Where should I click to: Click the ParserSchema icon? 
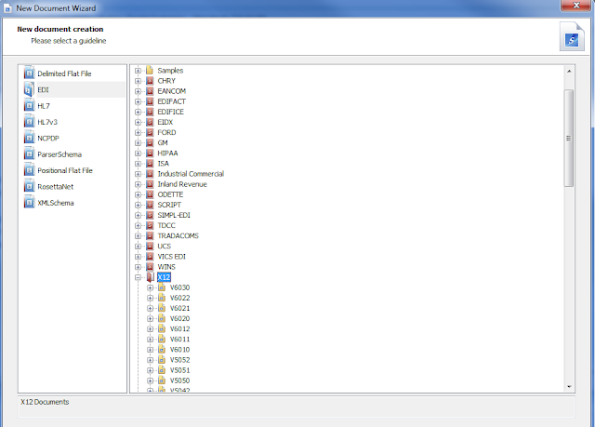29,154
